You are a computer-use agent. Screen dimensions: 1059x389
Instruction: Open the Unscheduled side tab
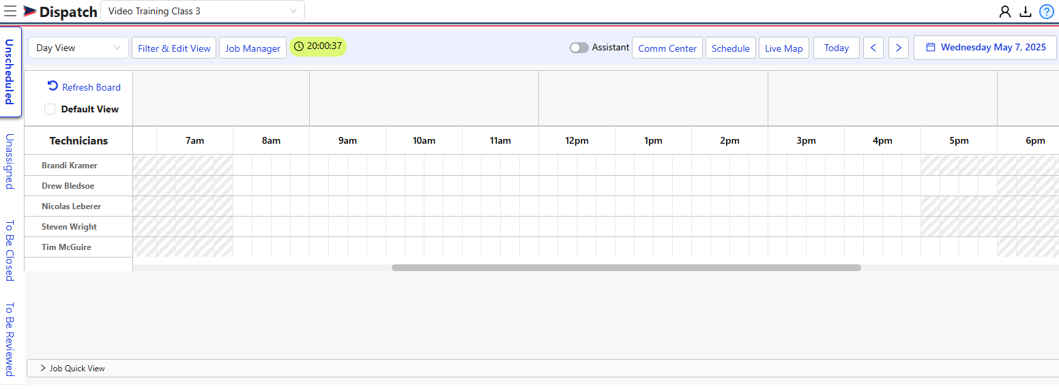(10, 72)
